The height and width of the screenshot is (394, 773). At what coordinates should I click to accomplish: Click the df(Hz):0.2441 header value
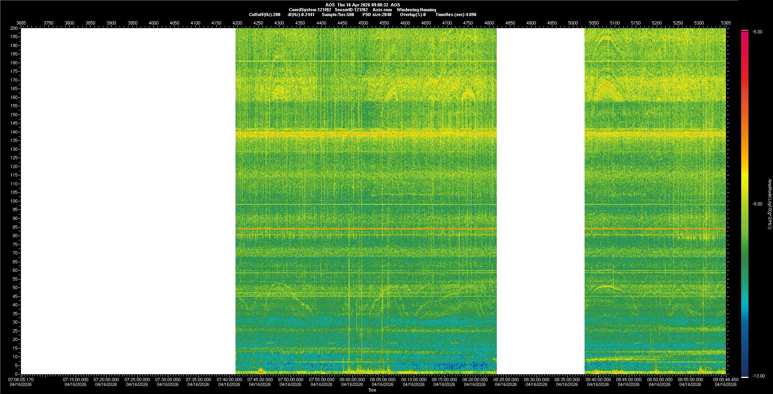pos(301,14)
